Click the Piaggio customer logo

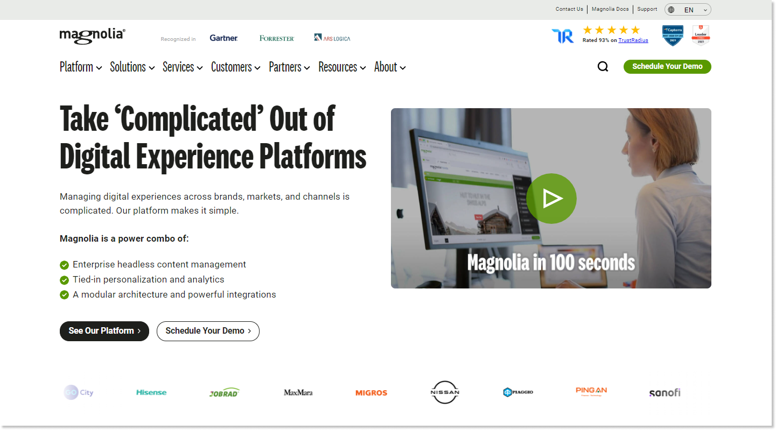pos(518,392)
